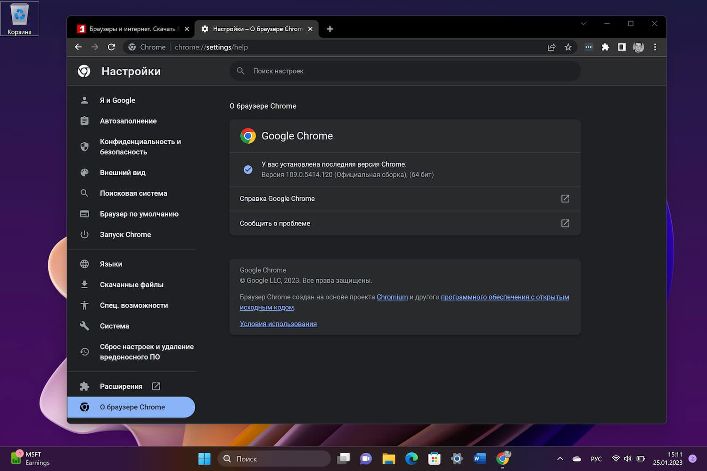Open File Explorer from the taskbar
The width and height of the screenshot is (707, 471).
(x=389, y=459)
